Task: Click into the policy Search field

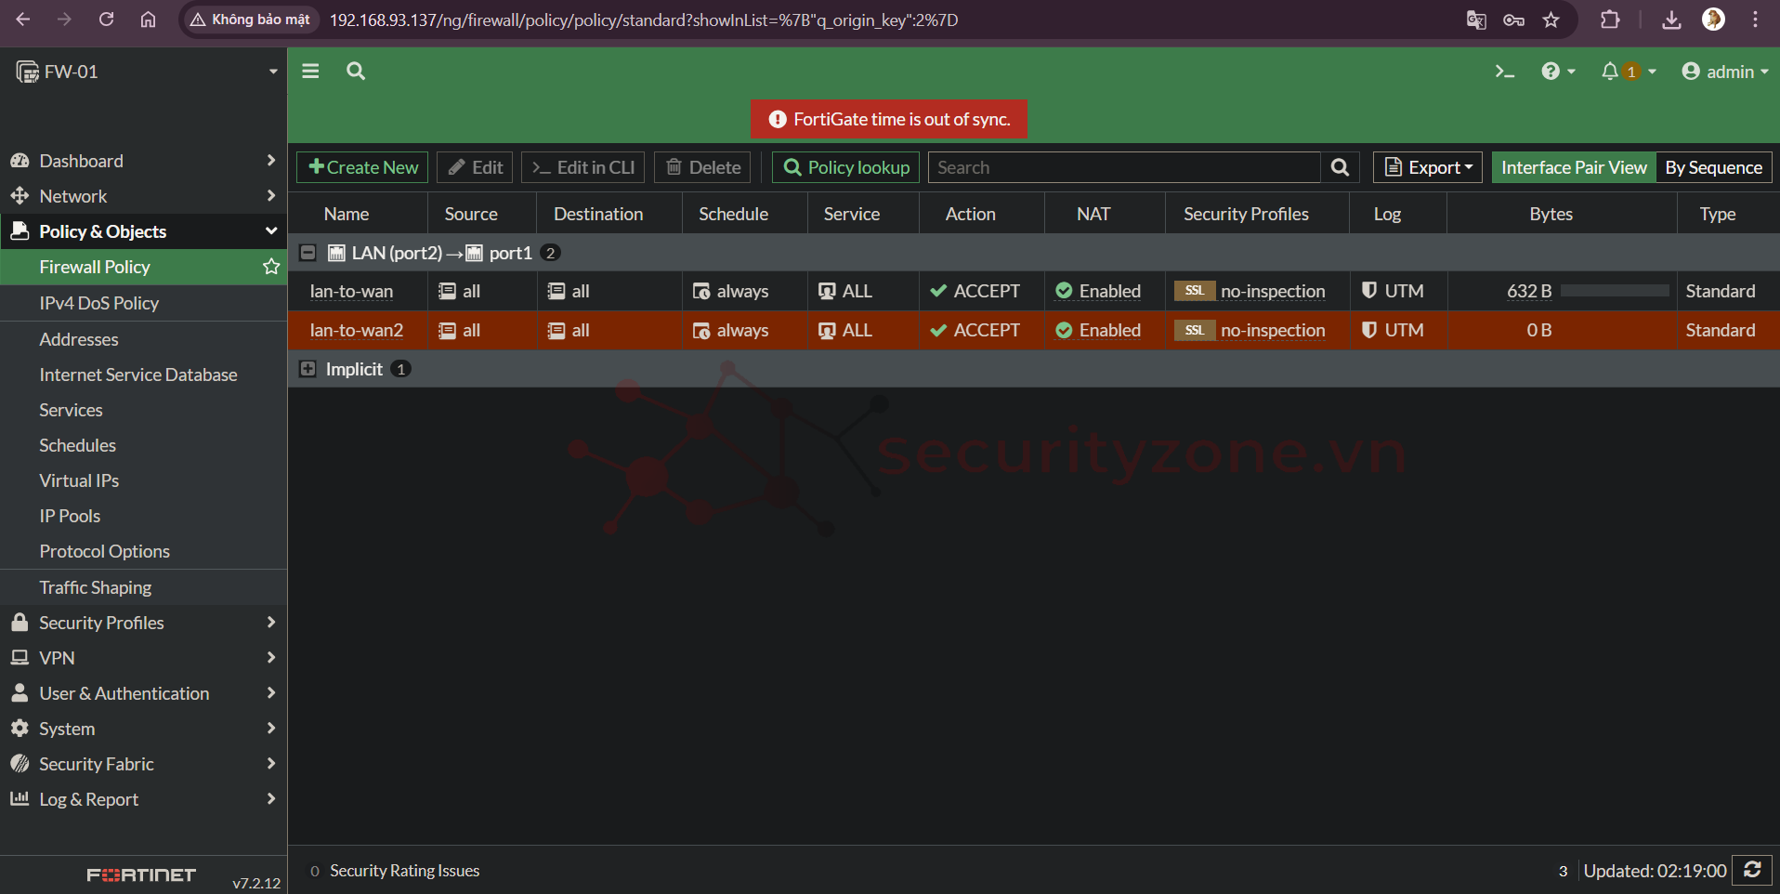Action: (1124, 167)
